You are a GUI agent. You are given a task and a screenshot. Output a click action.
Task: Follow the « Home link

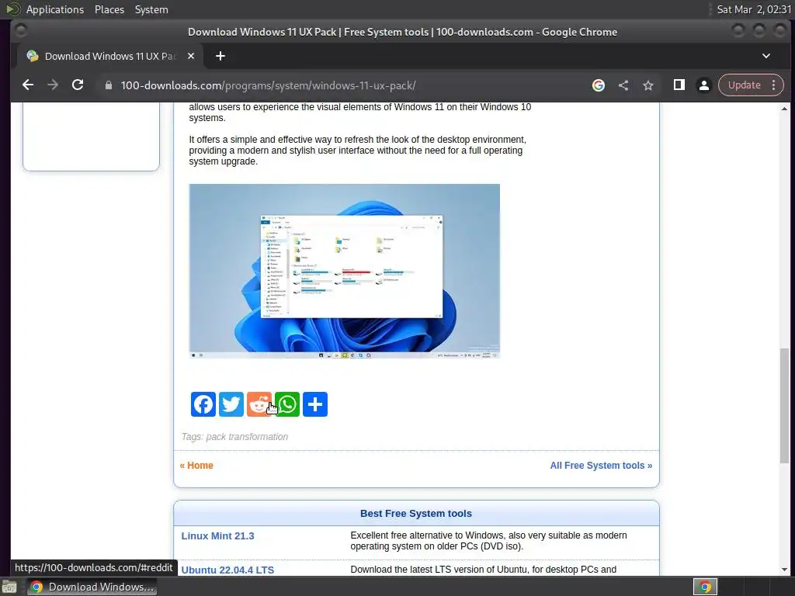click(196, 466)
